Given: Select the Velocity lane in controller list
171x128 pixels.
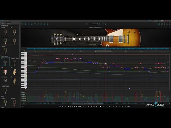Looking at the screenshot, I should (24, 97).
